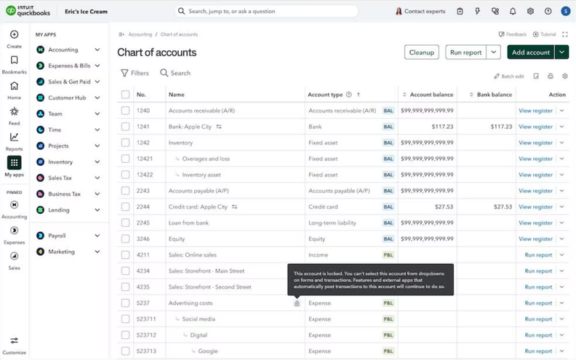This screenshot has height=360, width=576.
Task: Select checkbox for Accounts payable (A/P)
Action: tap(125, 191)
